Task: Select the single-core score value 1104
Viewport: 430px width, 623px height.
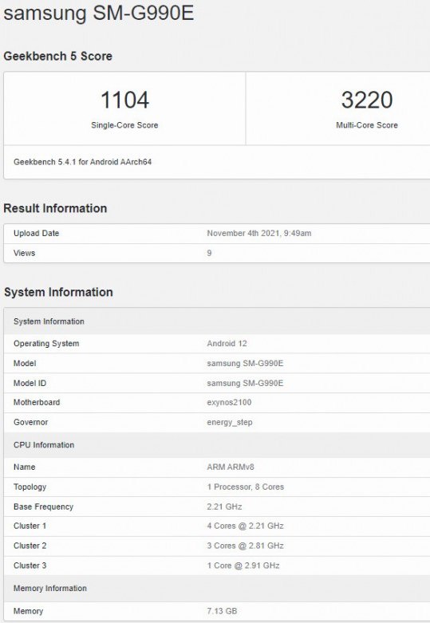Action: (x=124, y=100)
